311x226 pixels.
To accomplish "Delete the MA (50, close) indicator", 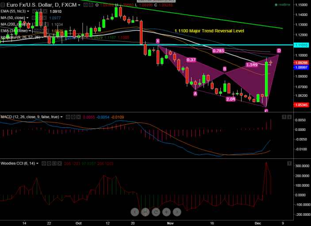I will point(45,18).
